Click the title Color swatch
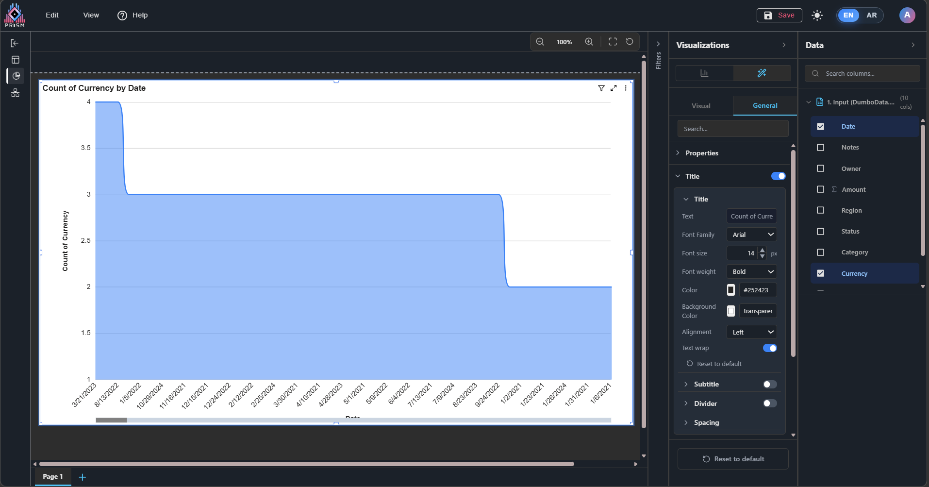Screen dimensions: 929x487 731,290
